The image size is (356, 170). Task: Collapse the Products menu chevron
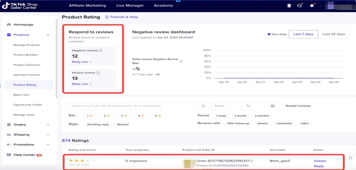[x=48, y=35]
